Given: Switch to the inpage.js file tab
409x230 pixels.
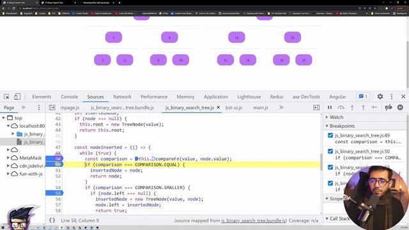Looking at the screenshot, I should [70, 107].
